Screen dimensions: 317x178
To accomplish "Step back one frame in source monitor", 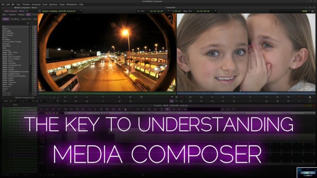I will (65, 97).
